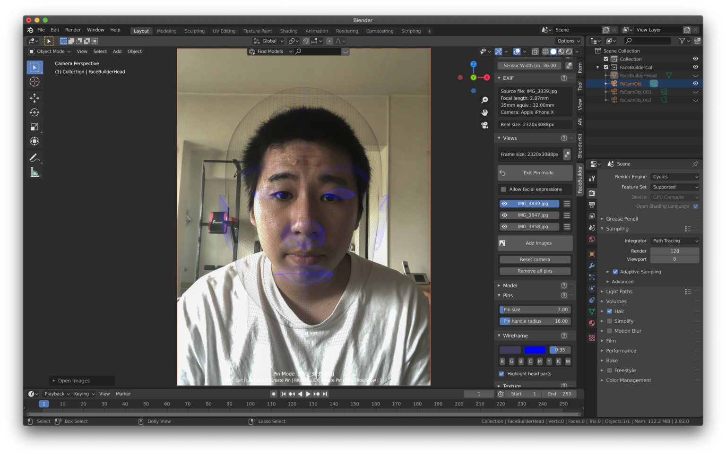
Task: Hide the fbCamObj object in outliner
Action: pos(695,84)
